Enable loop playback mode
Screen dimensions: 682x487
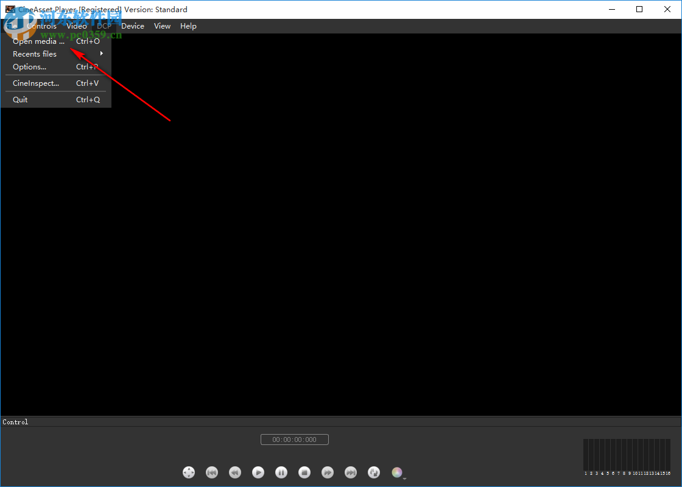(x=374, y=472)
